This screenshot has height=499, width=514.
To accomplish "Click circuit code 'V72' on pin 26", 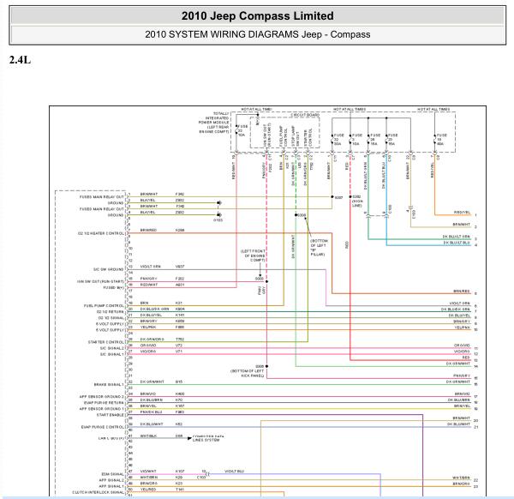I will [x=179, y=346].
